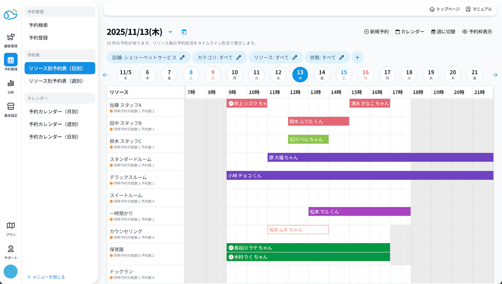Click the user avatar circle
Image resolution: width=502 pixels, height=284 pixels.
click(11, 271)
